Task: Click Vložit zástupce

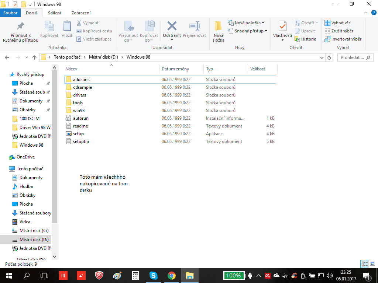Action: click(94, 39)
